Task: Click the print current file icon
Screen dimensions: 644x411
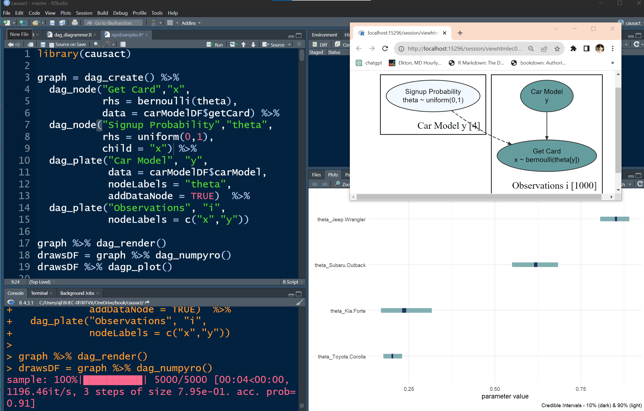Action: [x=75, y=23]
